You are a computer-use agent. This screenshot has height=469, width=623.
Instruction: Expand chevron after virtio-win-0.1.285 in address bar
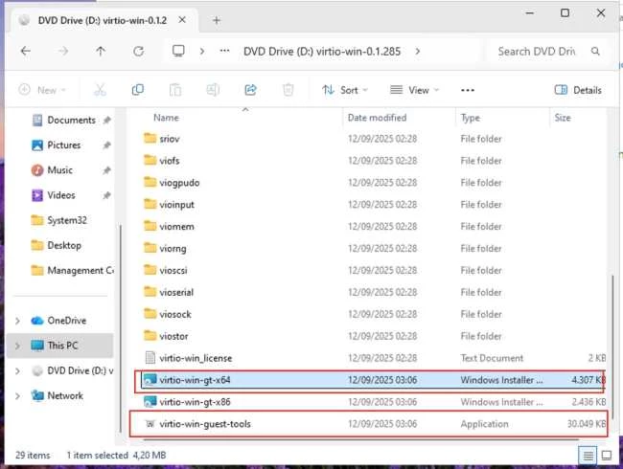418,51
